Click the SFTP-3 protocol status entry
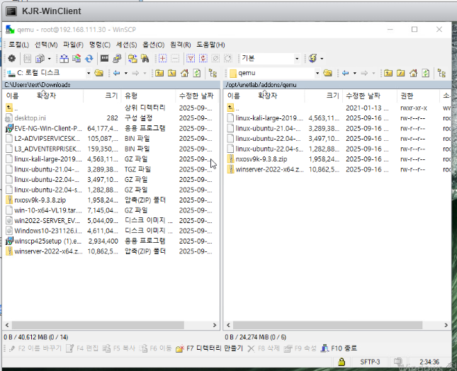 (370, 362)
